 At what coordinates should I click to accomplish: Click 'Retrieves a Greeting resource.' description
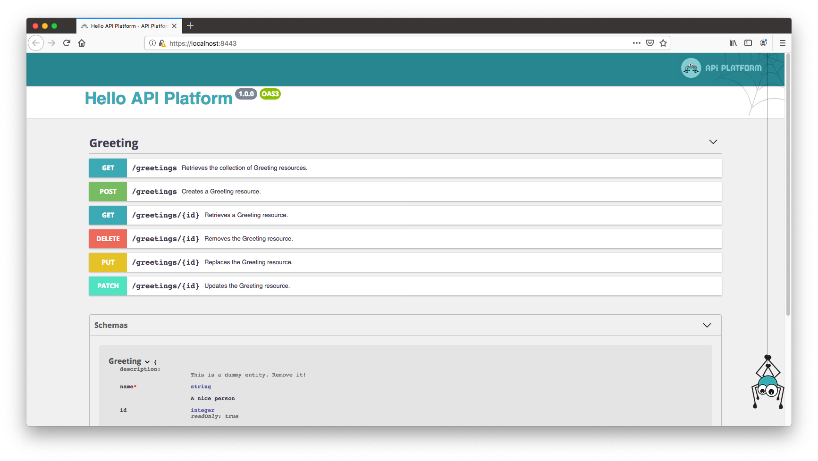coord(246,215)
